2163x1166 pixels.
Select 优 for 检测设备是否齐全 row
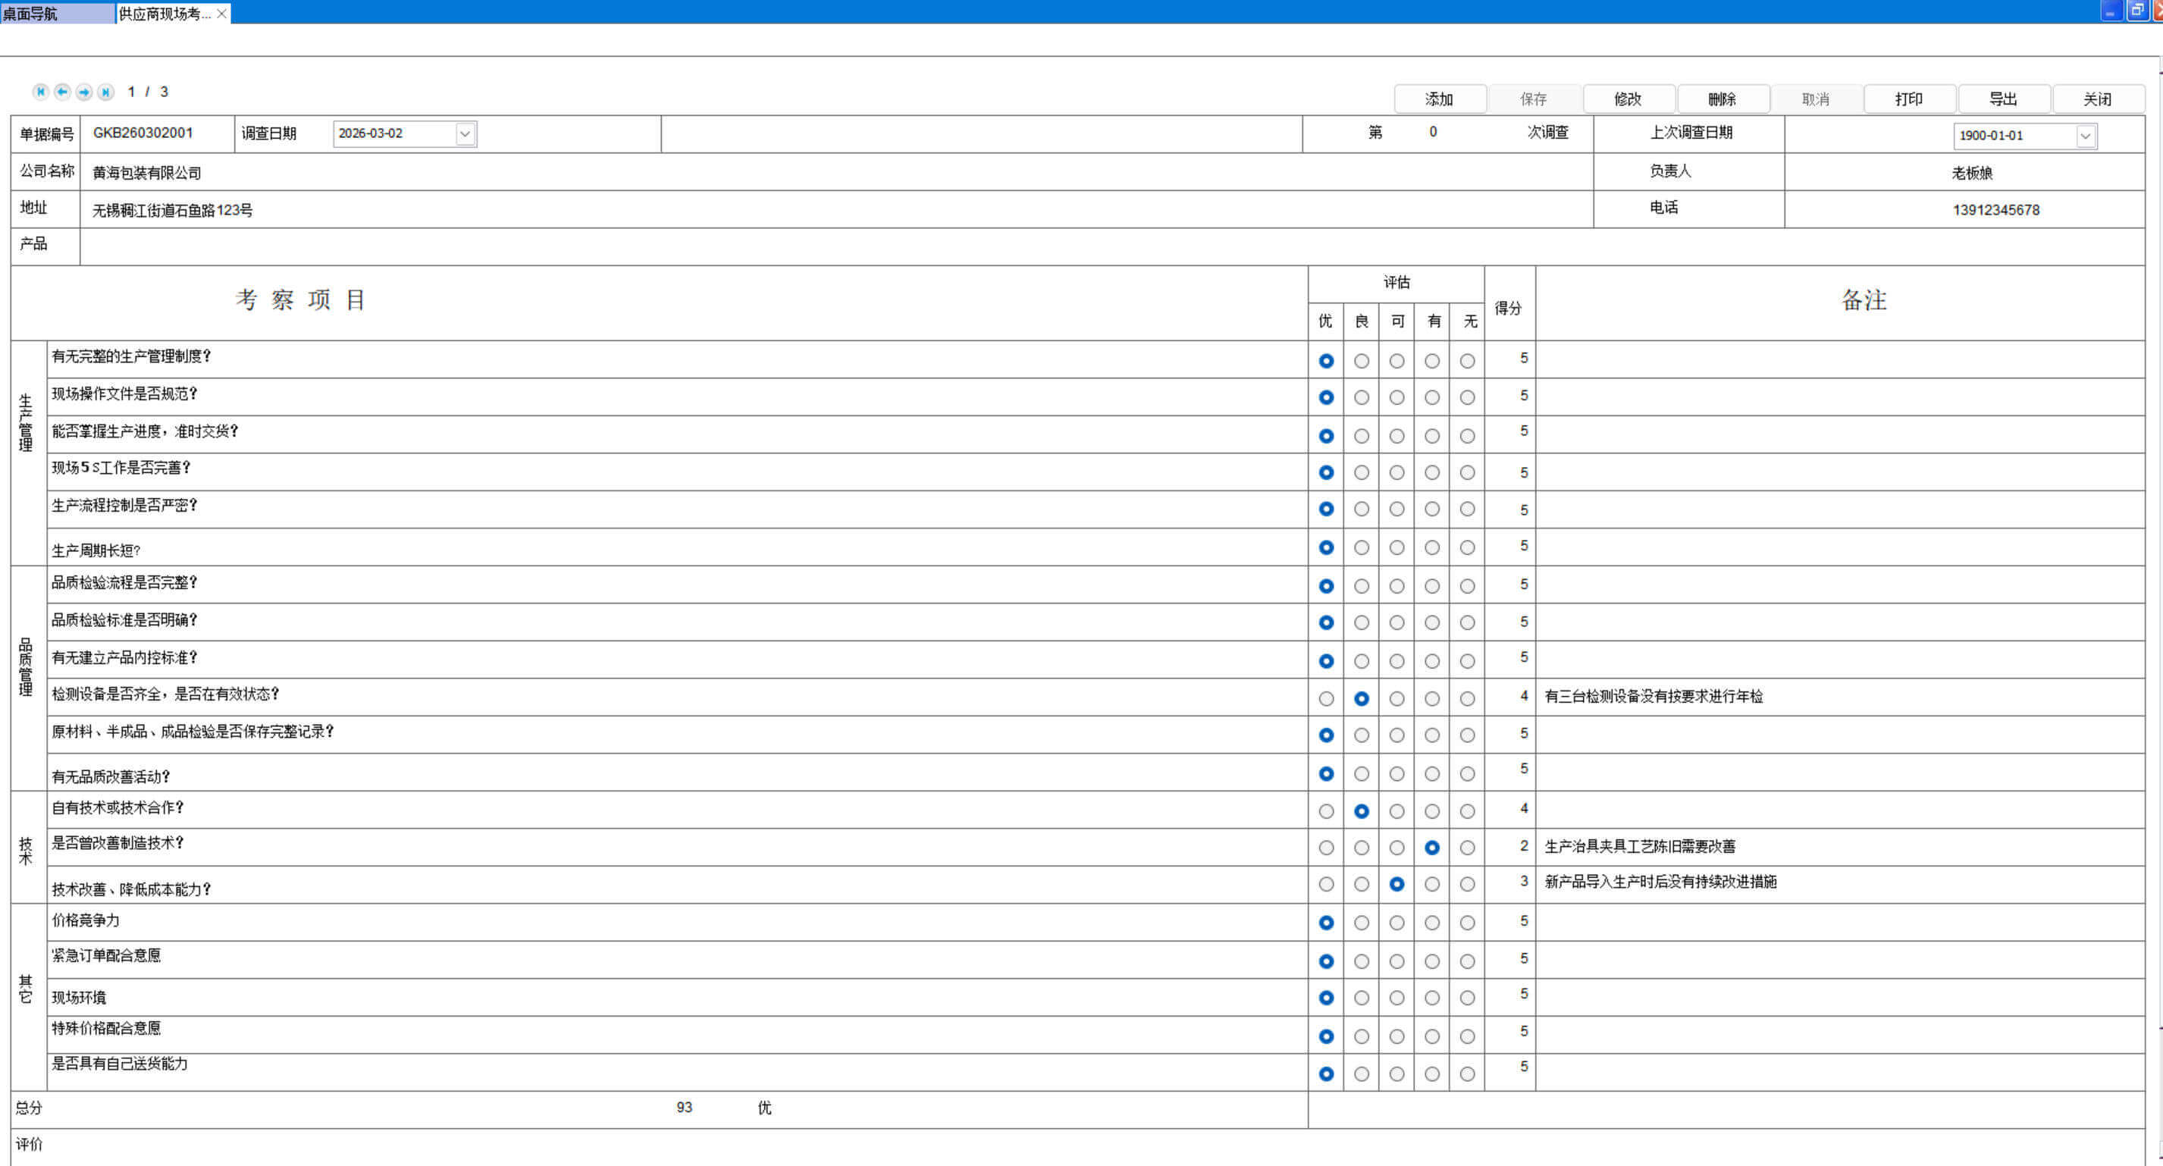coord(1326,698)
